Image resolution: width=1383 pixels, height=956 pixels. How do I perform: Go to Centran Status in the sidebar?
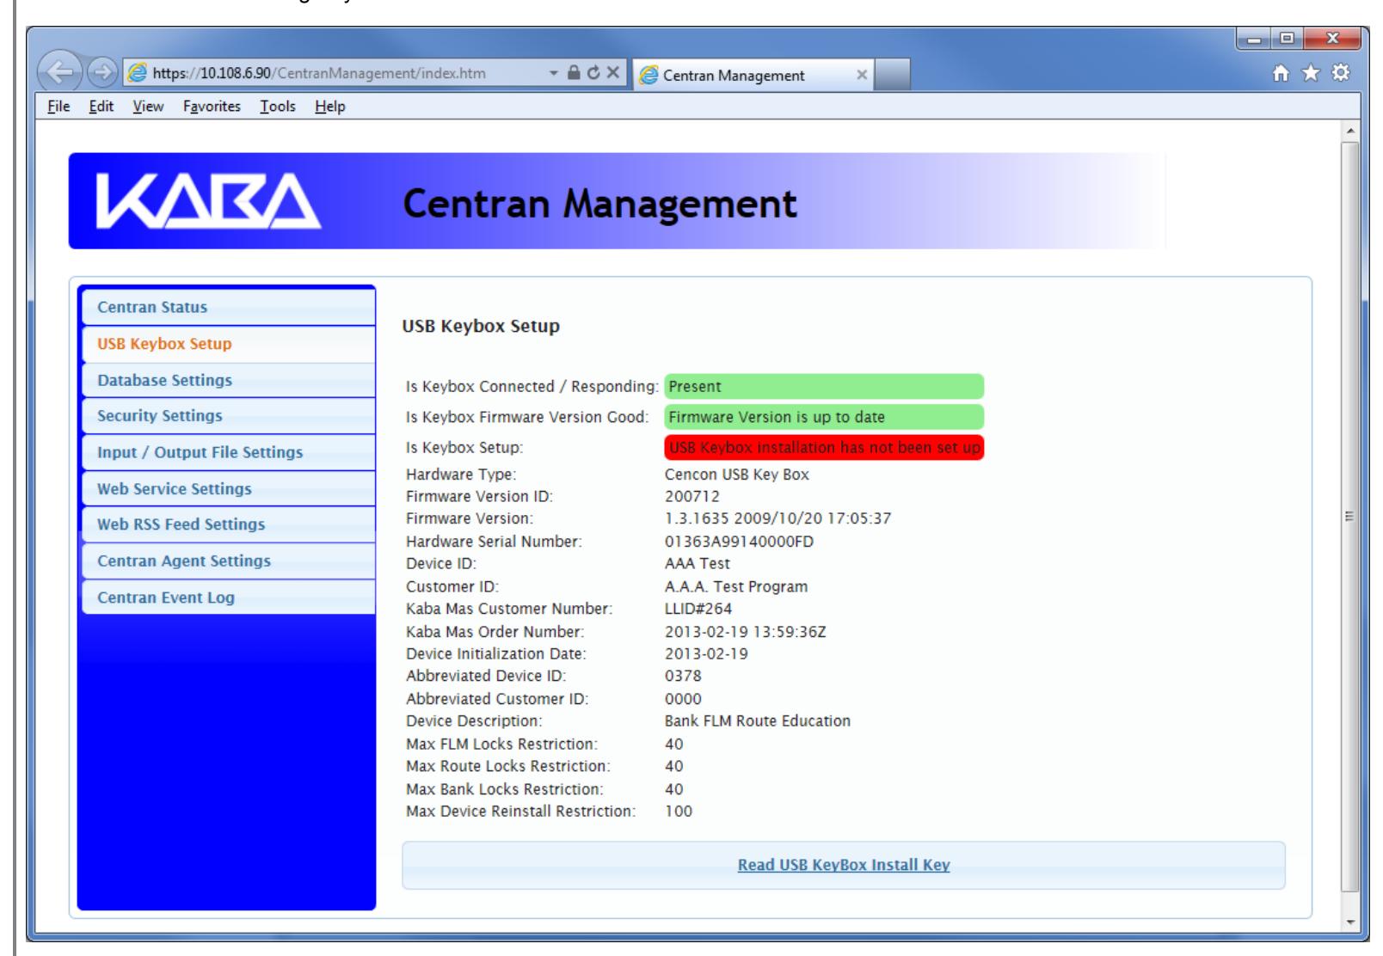coord(229,307)
